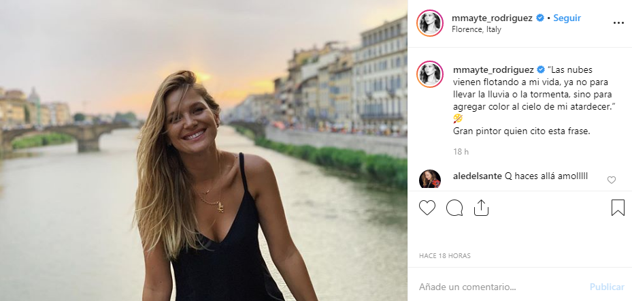Open the Florence, Italy location link

click(479, 29)
